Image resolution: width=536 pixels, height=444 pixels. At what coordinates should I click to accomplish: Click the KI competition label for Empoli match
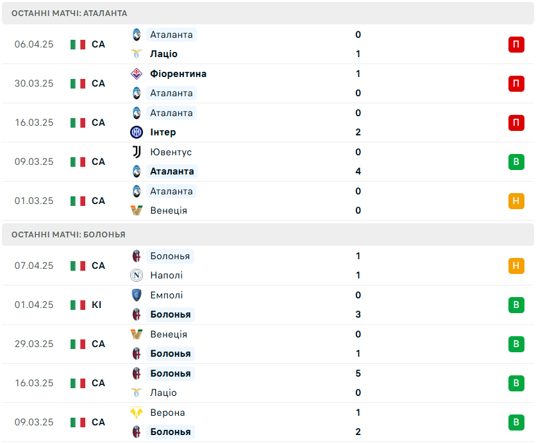point(96,305)
